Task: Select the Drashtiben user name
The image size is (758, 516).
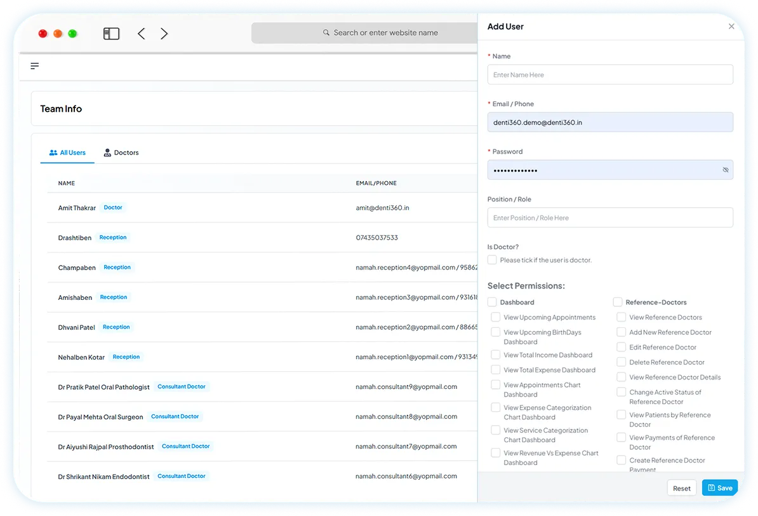Action: coord(74,238)
